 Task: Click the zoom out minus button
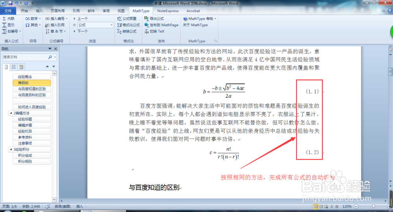pos(356,206)
